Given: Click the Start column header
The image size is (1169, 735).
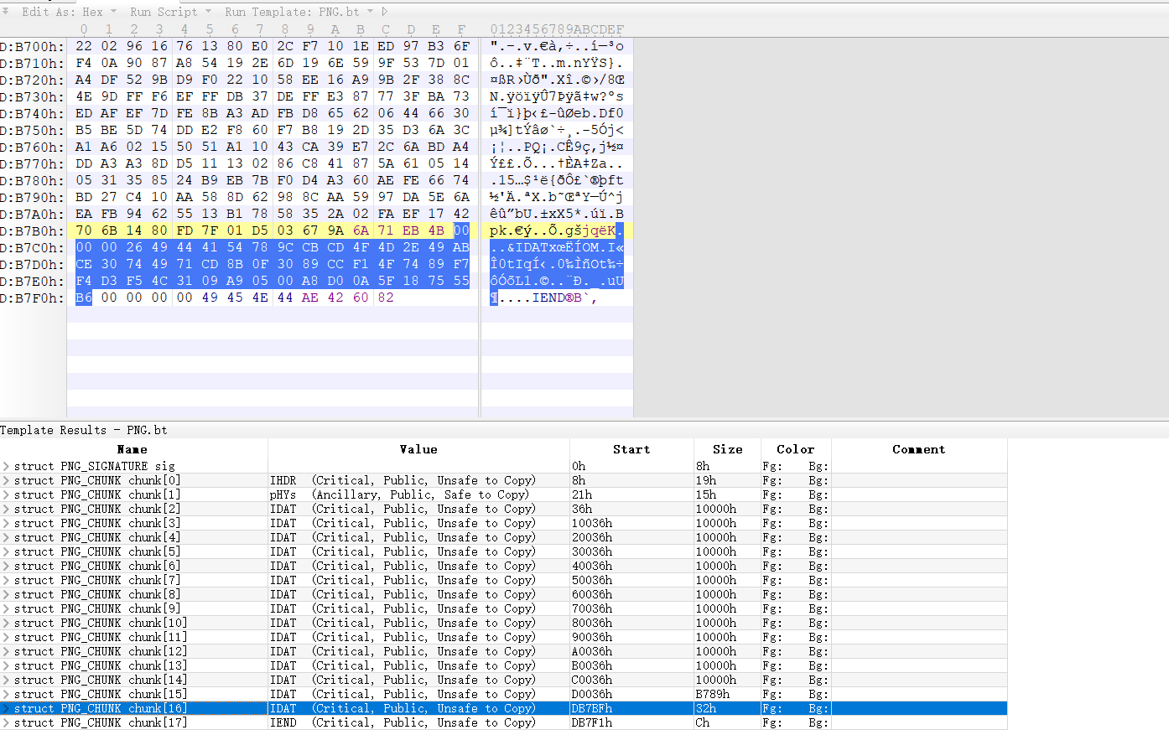Looking at the screenshot, I should [631, 449].
